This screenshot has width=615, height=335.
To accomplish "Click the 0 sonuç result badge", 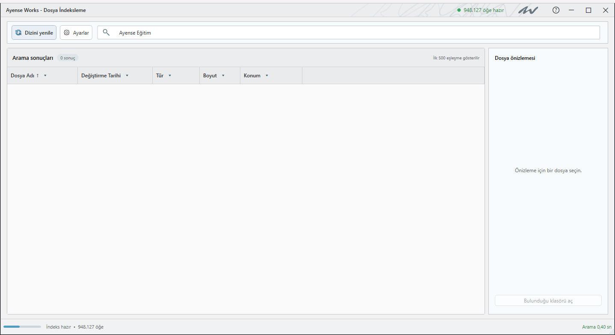I will coord(68,58).
